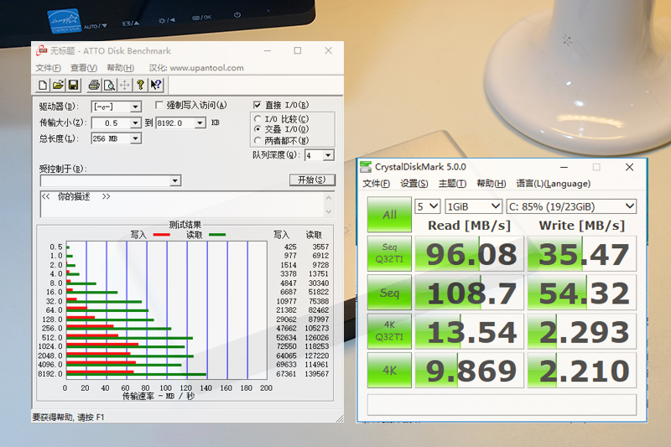The image size is (671, 447).
Task: Open a file with the ATTO folder icon
Action: 58,85
